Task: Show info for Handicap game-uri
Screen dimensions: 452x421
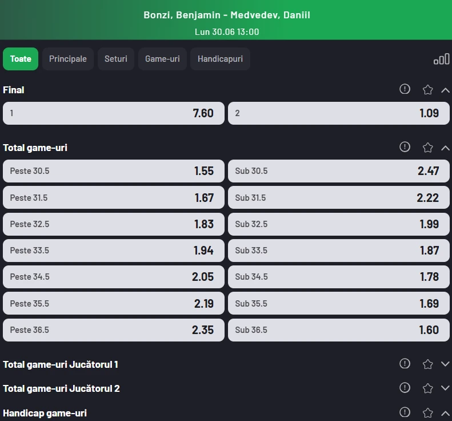Action: pos(405,412)
